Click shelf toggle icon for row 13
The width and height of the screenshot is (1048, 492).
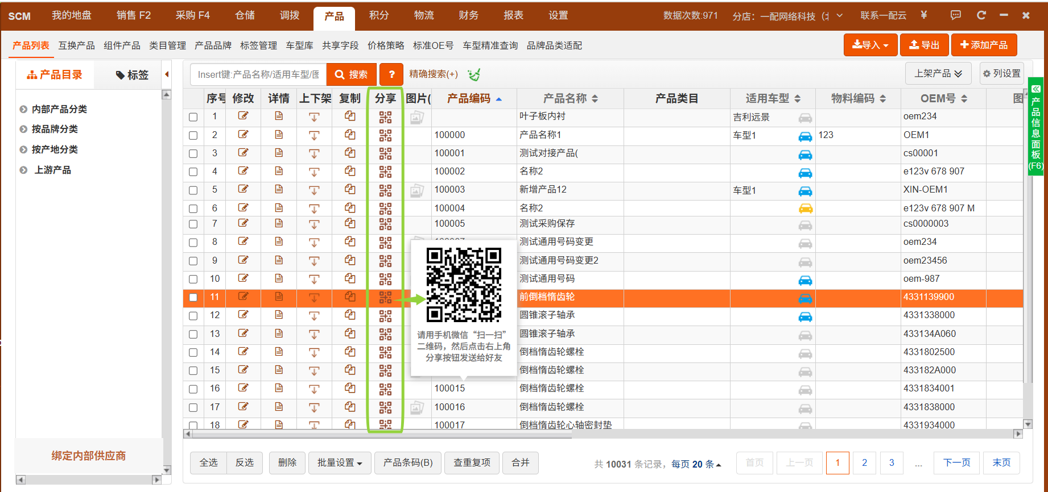[314, 334]
